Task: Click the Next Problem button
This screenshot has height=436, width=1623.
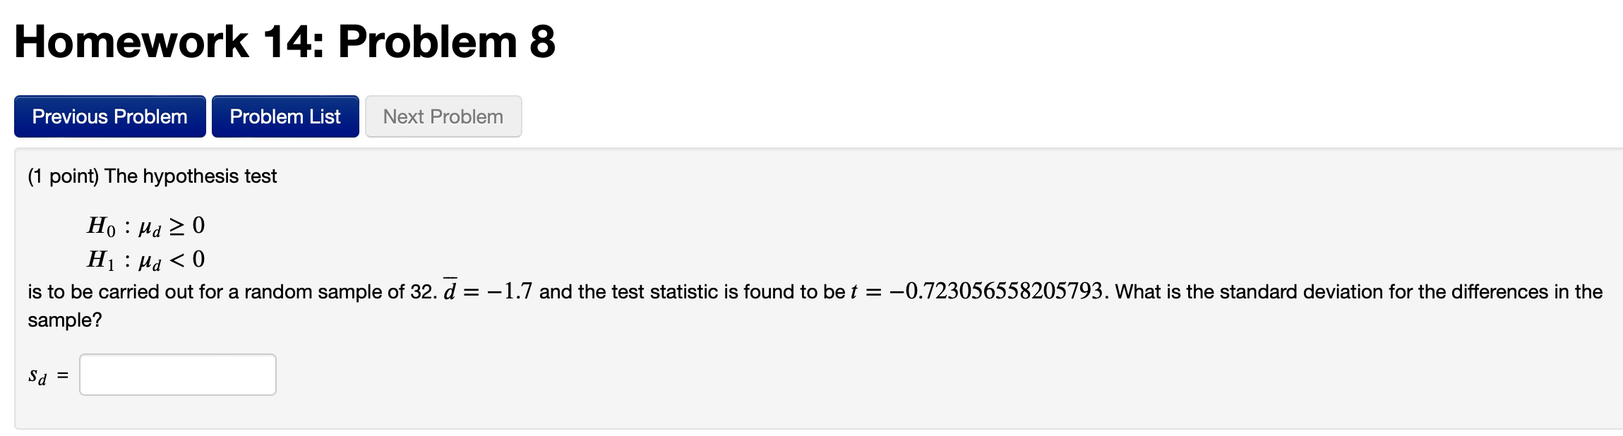Action: [443, 116]
